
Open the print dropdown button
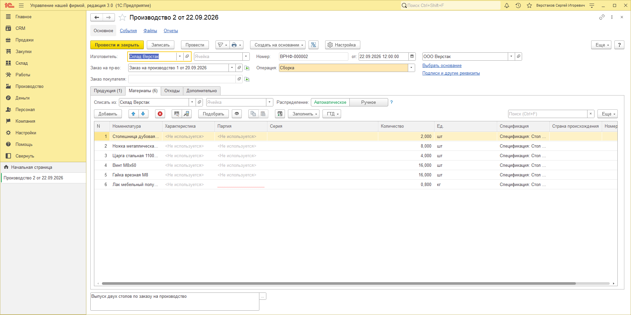pyautogui.click(x=236, y=45)
